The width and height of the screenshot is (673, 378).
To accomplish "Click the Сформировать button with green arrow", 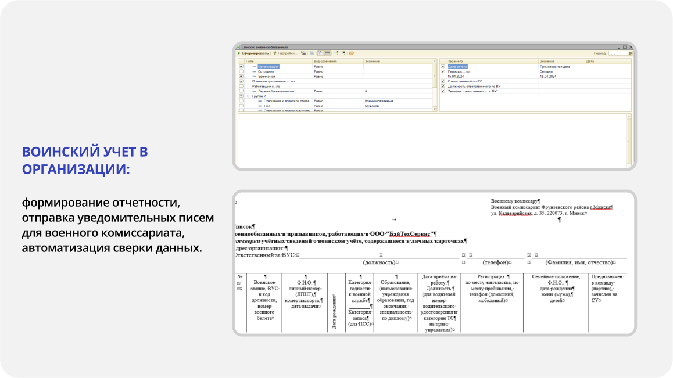I will (253, 53).
